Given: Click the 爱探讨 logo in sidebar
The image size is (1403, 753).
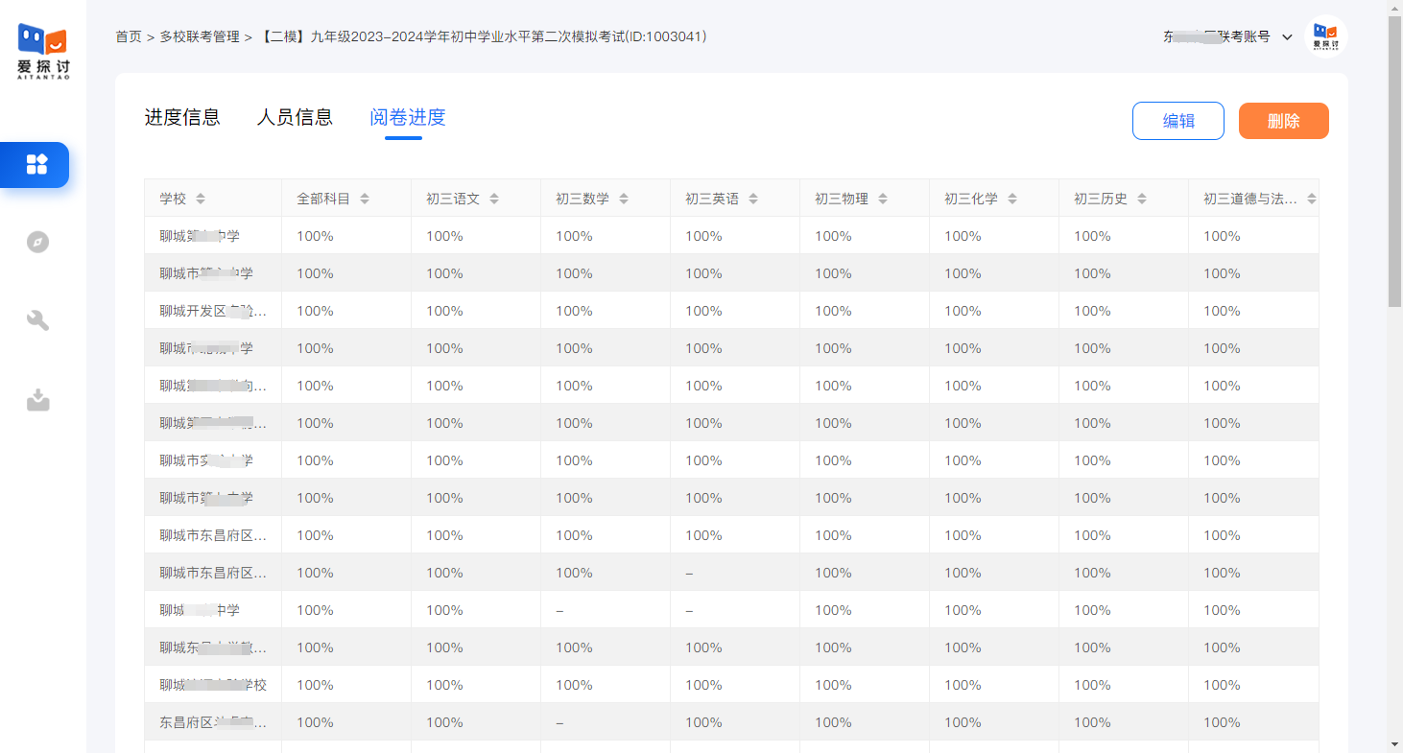Looking at the screenshot, I should tap(43, 51).
